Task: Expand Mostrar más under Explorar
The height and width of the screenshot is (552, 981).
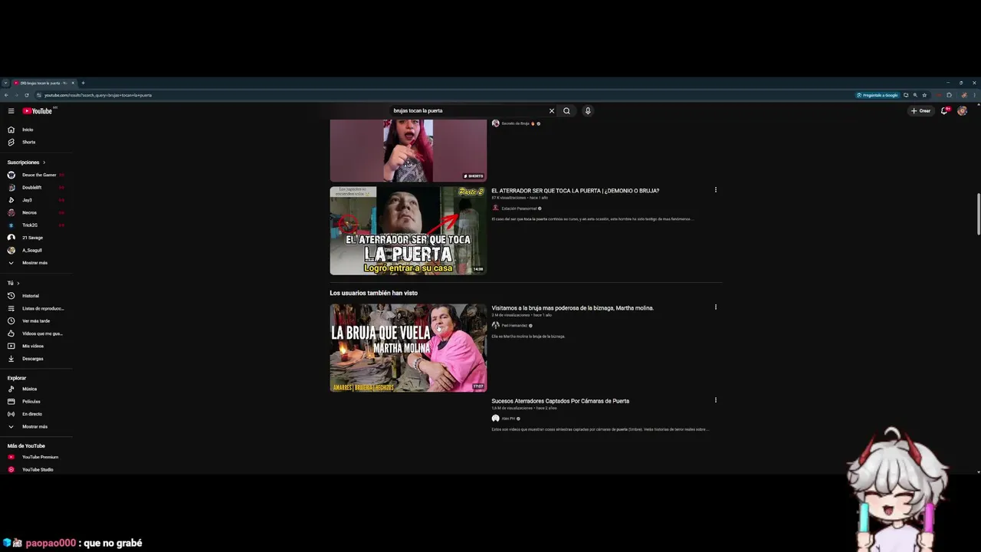Action: tap(36, 426)
